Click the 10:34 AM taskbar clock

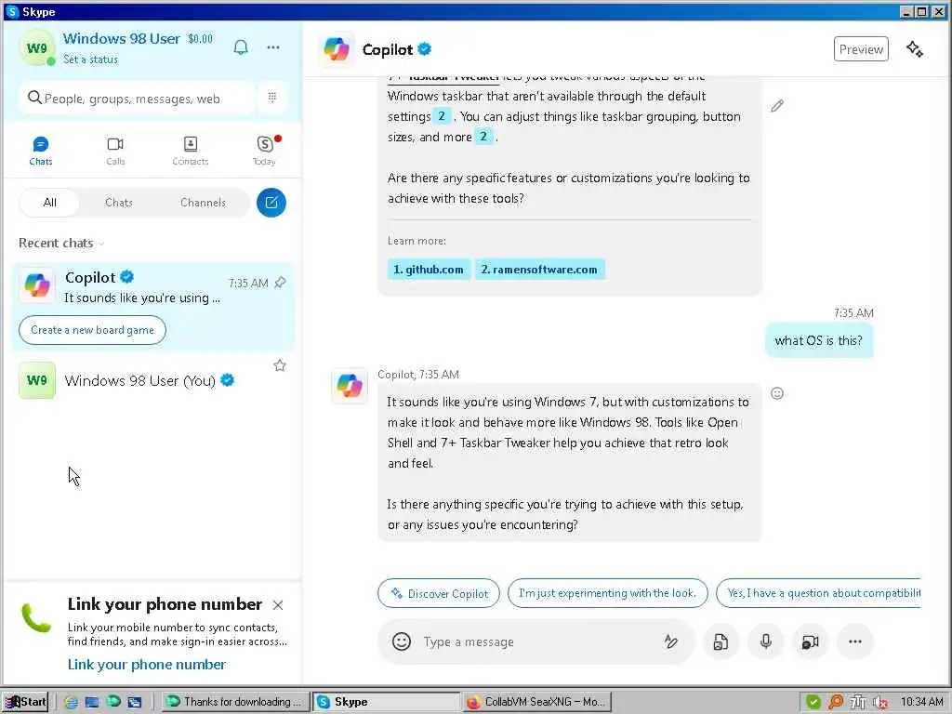pyautogui.click(x=921, y=702)
